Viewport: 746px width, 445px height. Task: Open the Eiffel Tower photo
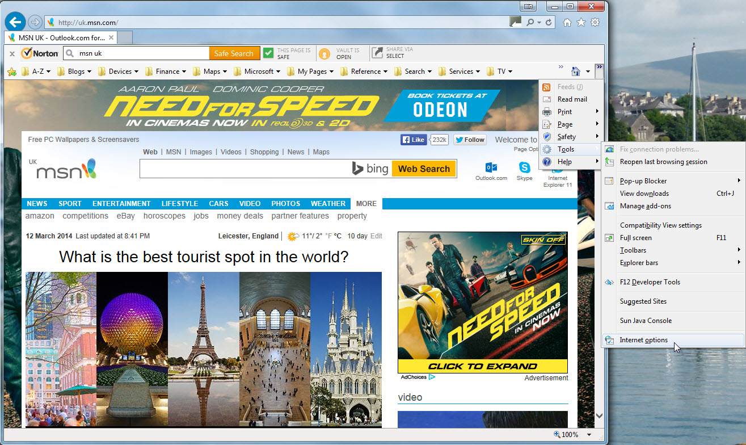pos(204,349)
